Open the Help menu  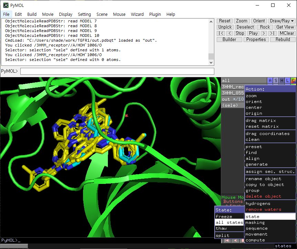[171, 14]
